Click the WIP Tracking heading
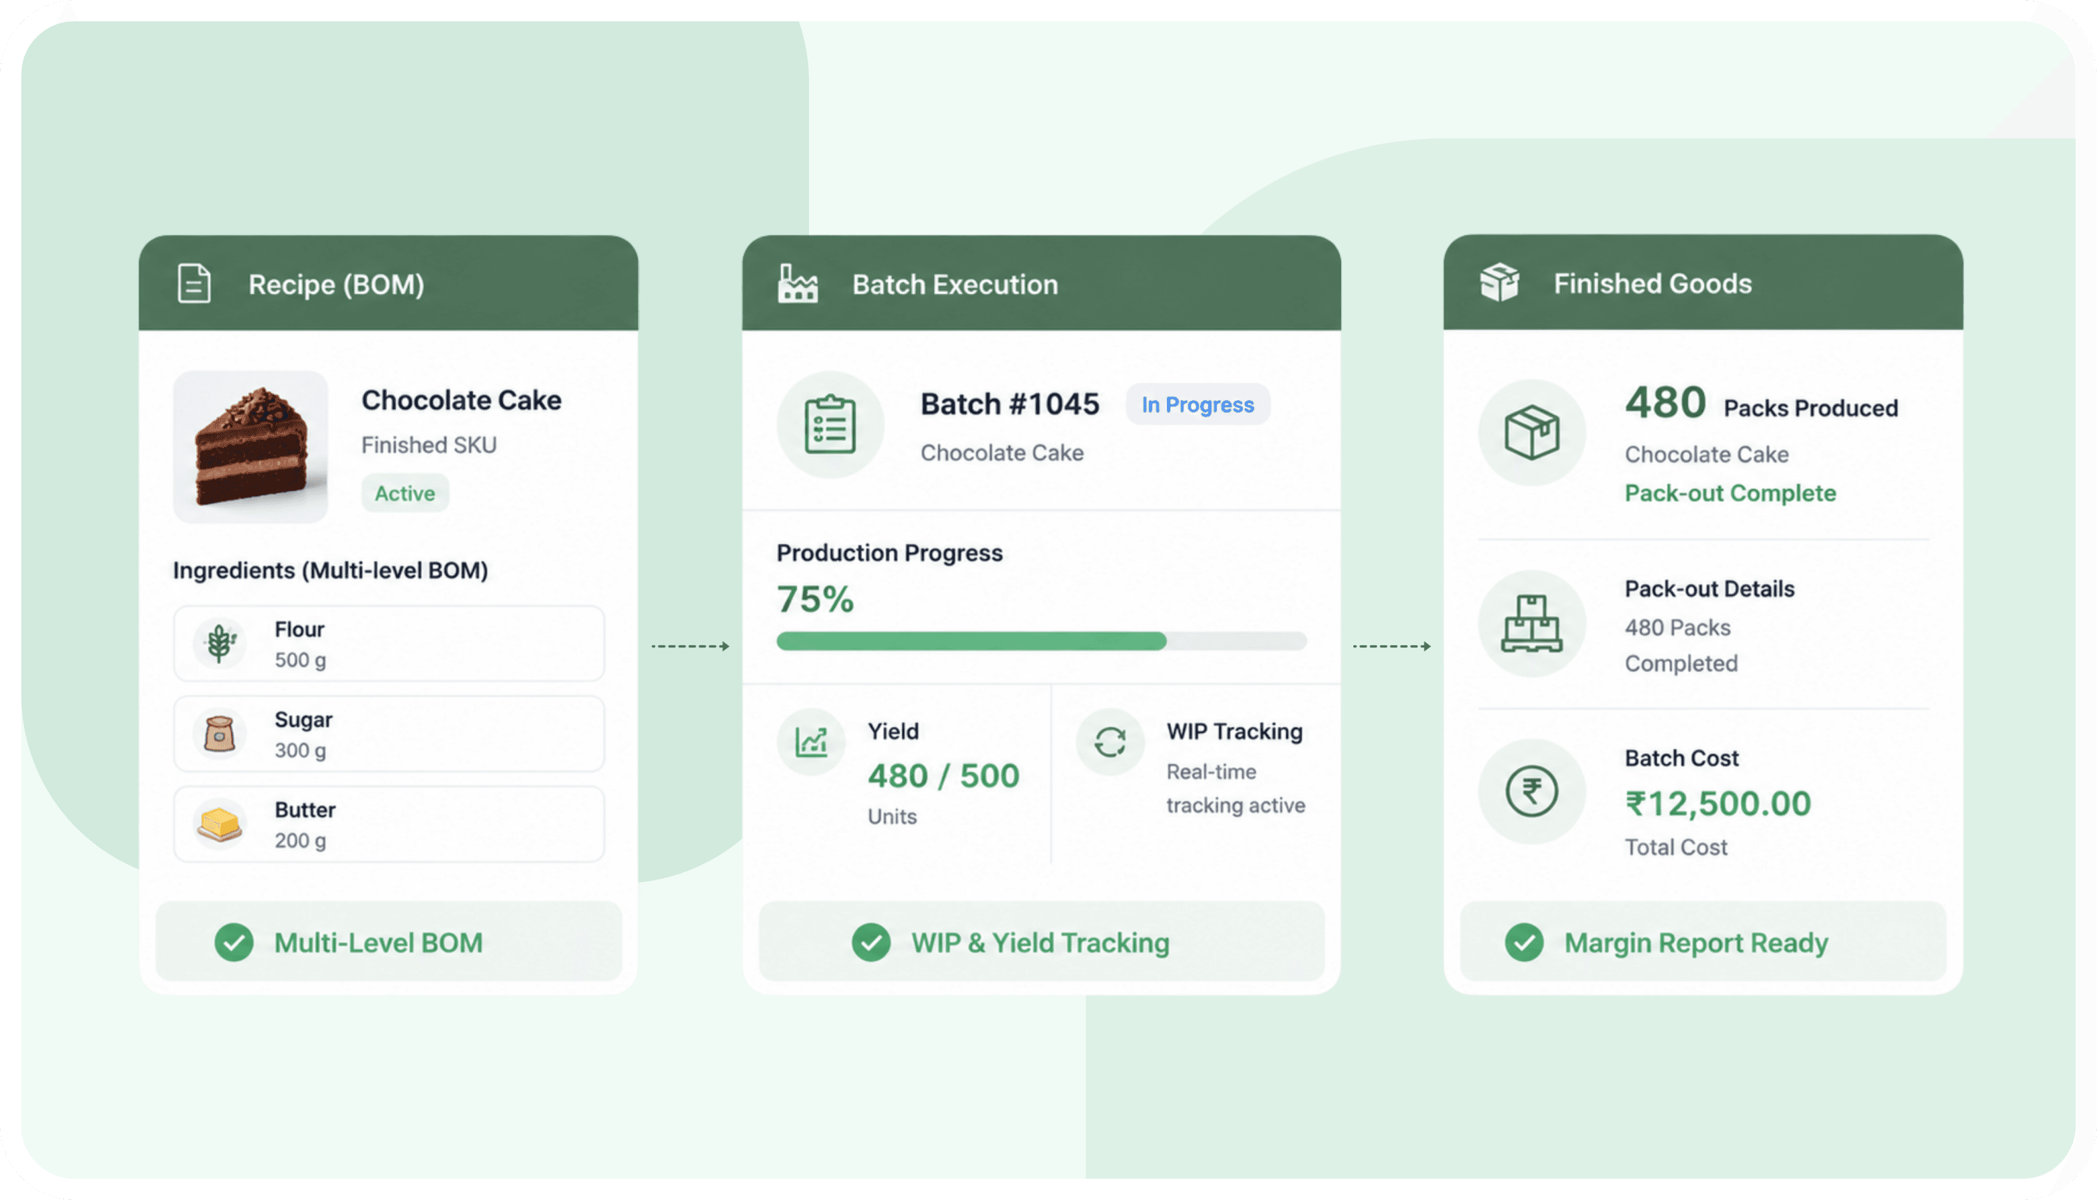2097x1200 pixels. [x=1234, y=732]
